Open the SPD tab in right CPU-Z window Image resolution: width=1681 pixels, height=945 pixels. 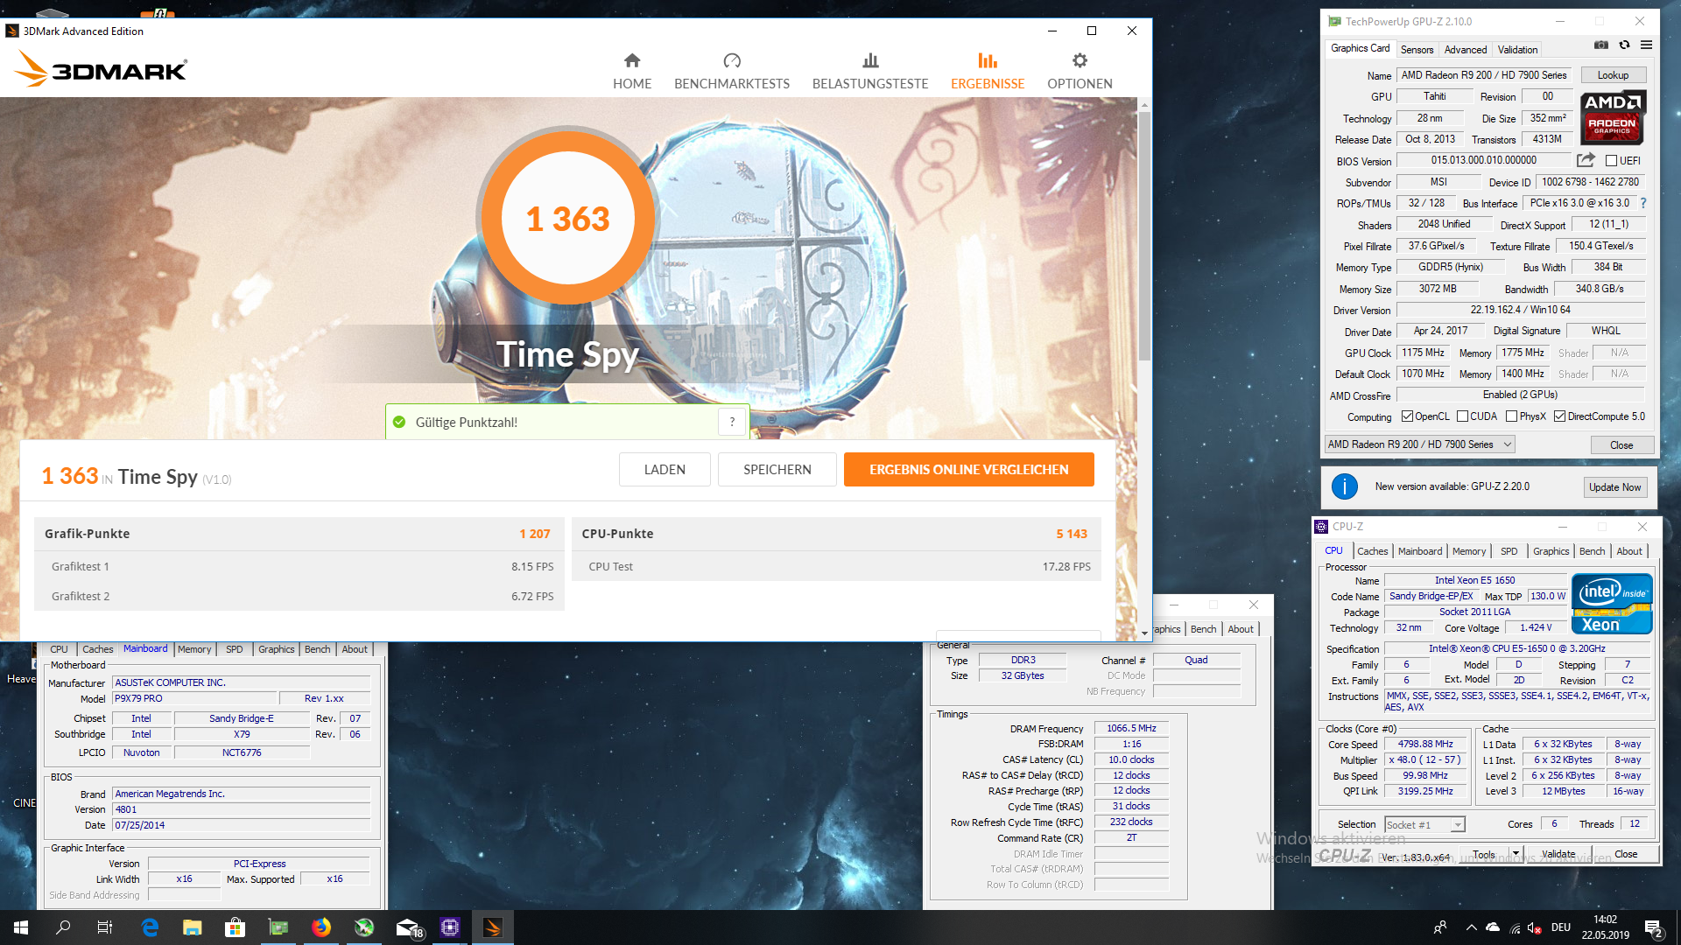point(1509,551)
